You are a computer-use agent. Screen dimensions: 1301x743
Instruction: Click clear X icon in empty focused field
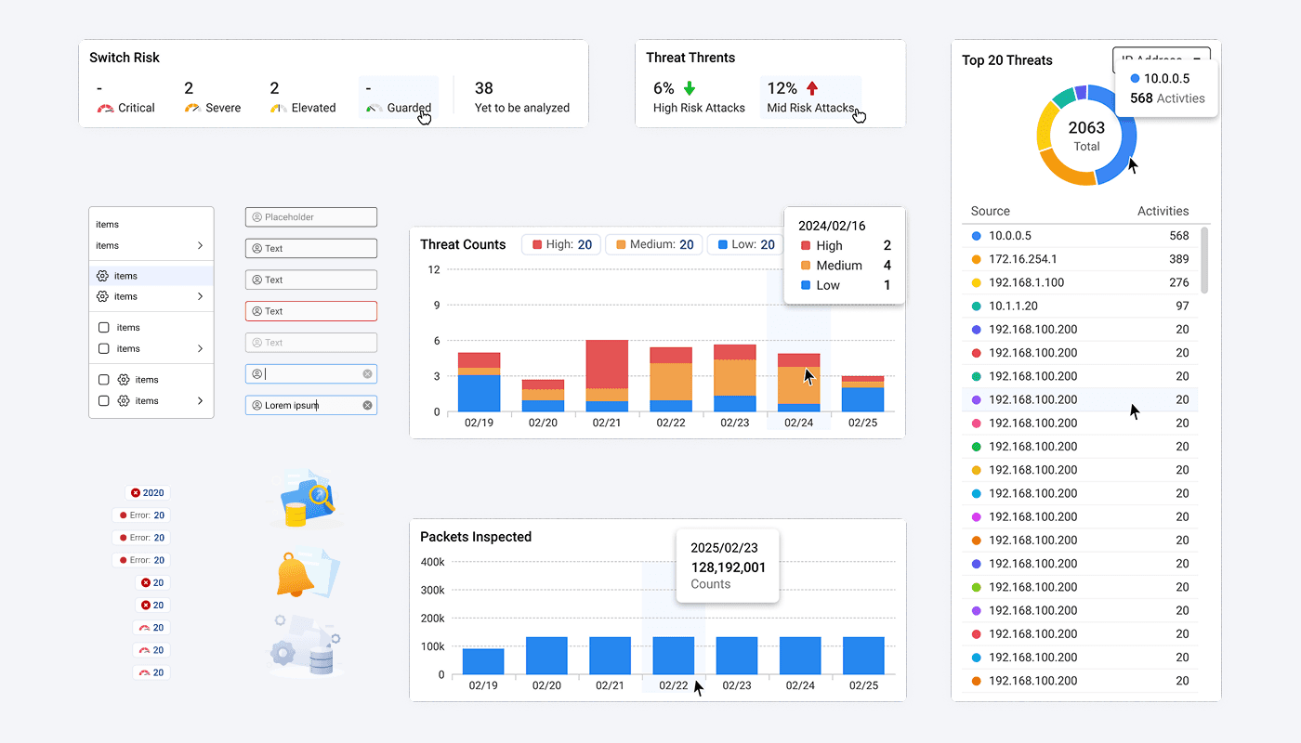point(367,374)
